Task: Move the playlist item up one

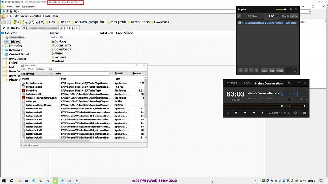Action: (246, 71)
